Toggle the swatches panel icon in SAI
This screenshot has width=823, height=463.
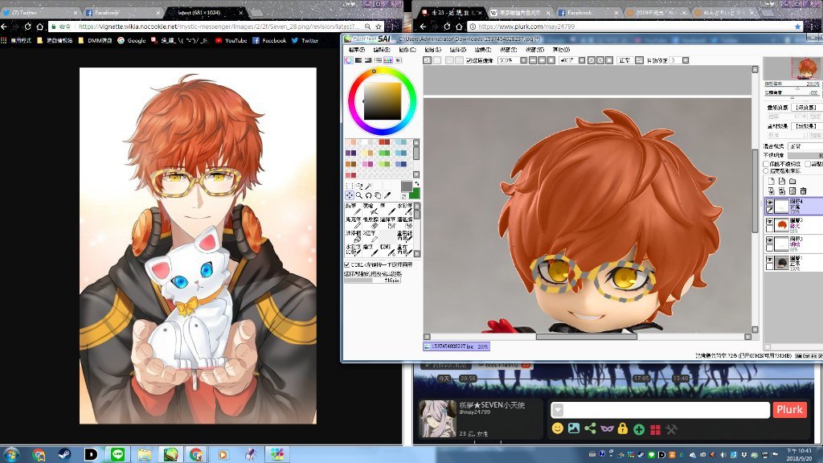click(x=388, y=60)
